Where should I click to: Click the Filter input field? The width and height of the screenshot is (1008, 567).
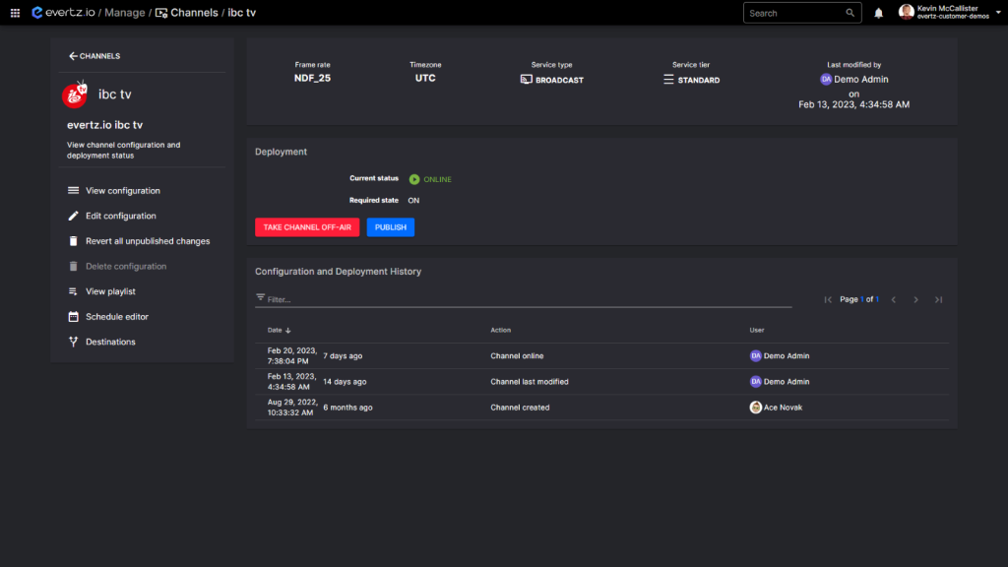[x=394, y=297]
